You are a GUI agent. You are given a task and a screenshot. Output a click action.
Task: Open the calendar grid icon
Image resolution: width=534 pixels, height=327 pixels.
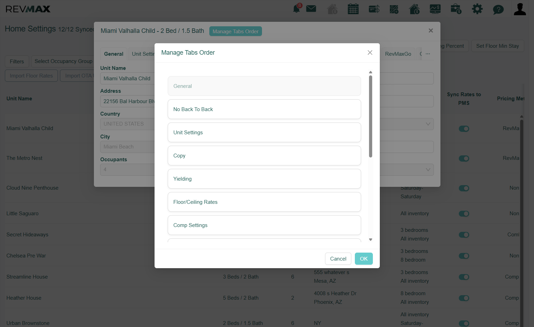point(353,9)
